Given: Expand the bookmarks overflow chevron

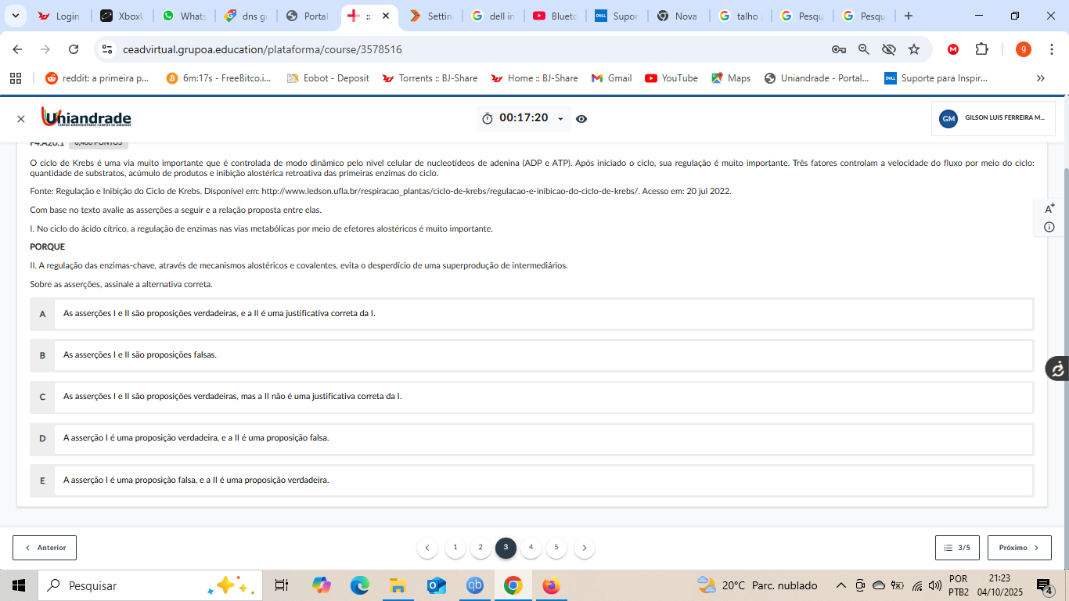Looking at the screenshot, I should point(1040,78).
